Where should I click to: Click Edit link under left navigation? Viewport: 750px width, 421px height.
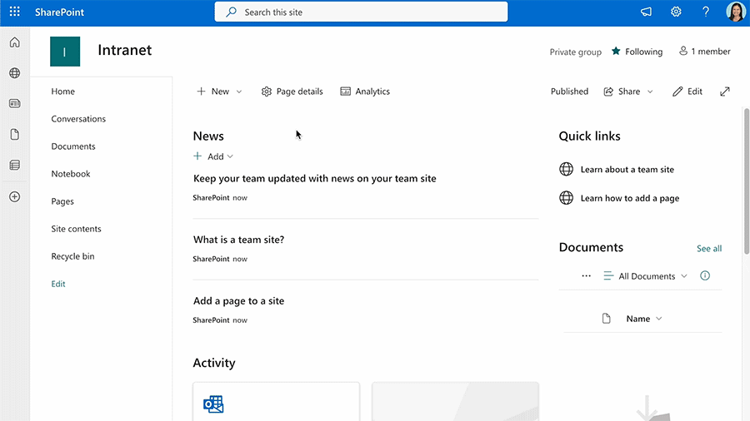tap(58, 284)
